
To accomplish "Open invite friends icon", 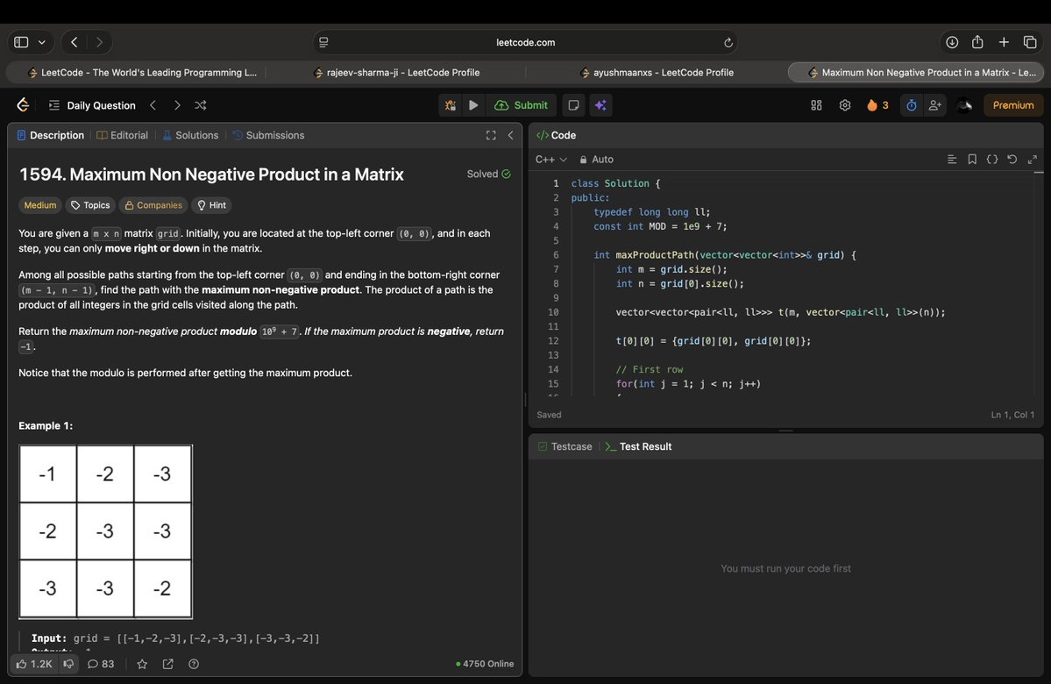I will click(x=934, y=105).
